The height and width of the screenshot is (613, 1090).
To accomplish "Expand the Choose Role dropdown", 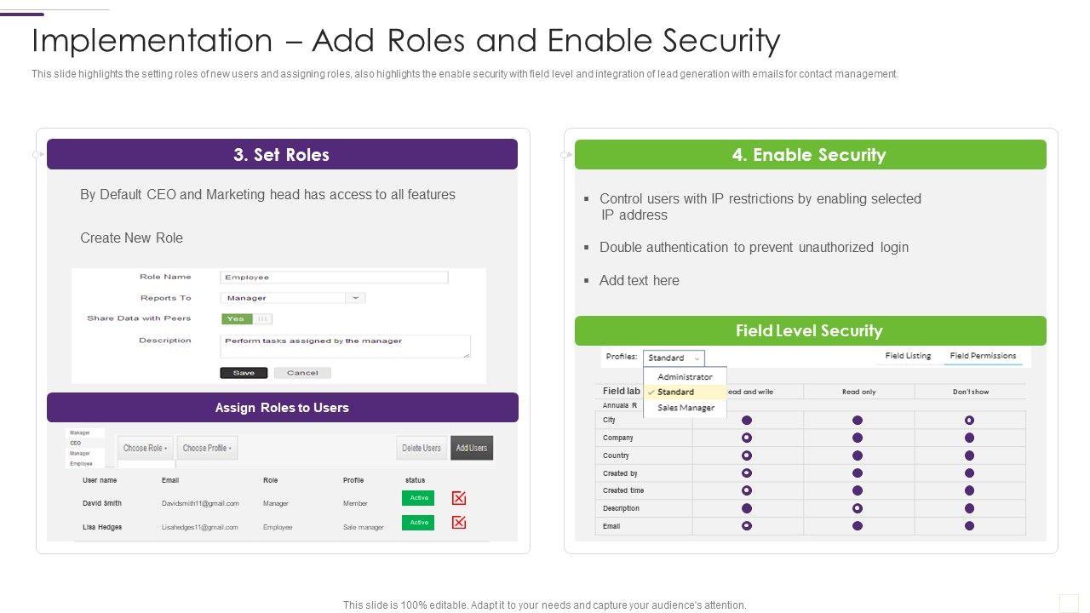I will tap(145, 448).
